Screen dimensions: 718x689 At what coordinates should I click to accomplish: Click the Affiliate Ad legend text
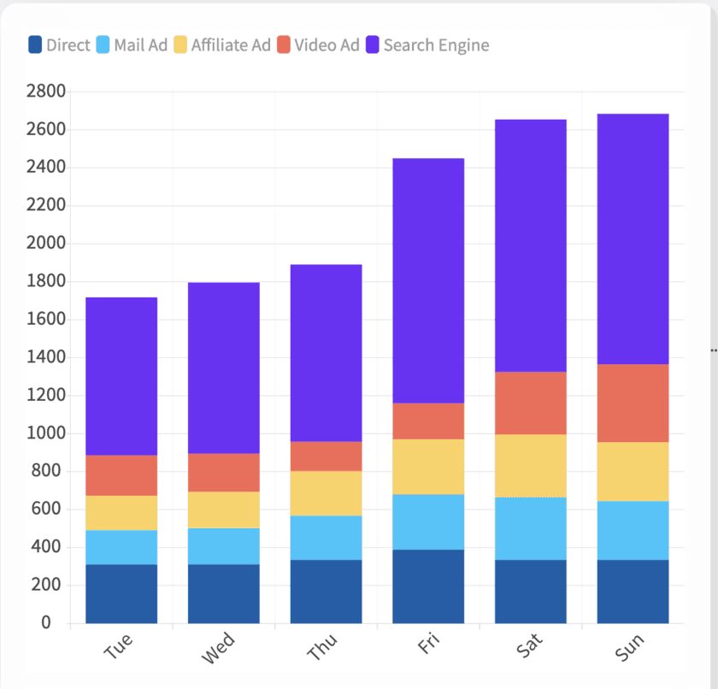pos(231,44)
